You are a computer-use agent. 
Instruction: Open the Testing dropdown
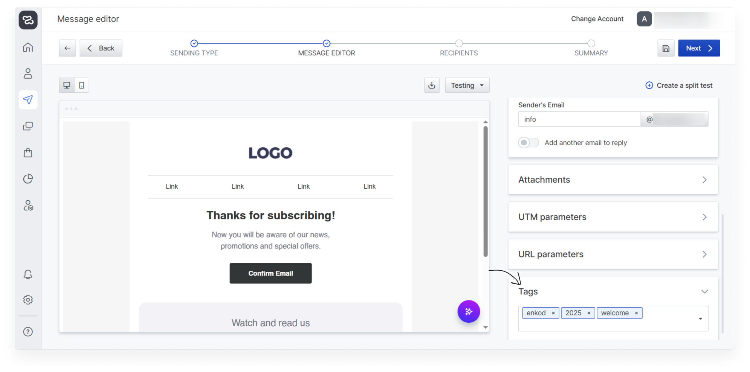[x=467, y=85]
